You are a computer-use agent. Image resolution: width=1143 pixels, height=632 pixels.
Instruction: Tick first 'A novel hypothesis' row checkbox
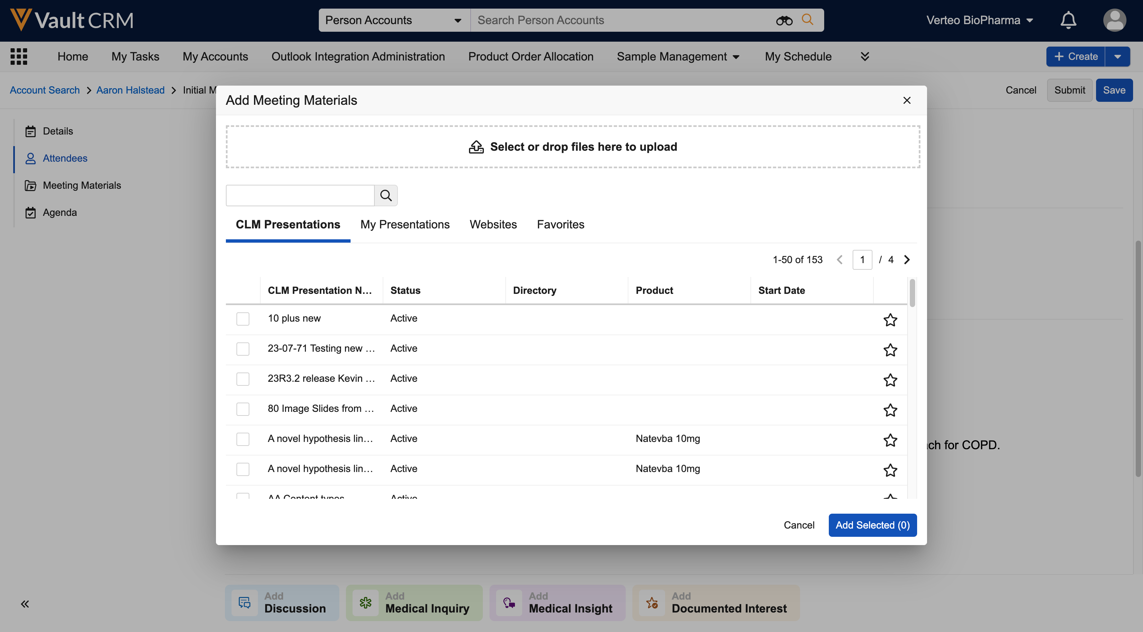tap(243, 439)
